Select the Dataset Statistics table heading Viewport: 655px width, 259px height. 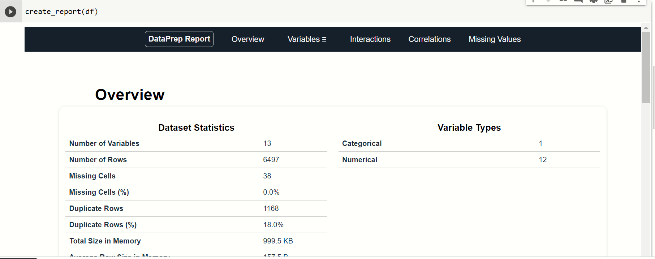(x=196, y=128)
